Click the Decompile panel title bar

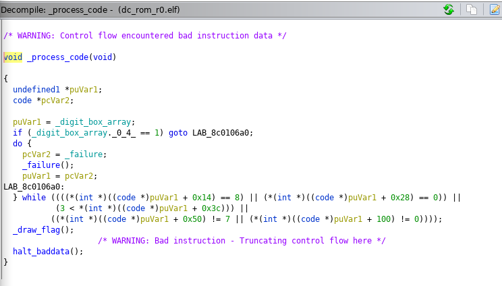pyautogui.click(x=251, y=9)
